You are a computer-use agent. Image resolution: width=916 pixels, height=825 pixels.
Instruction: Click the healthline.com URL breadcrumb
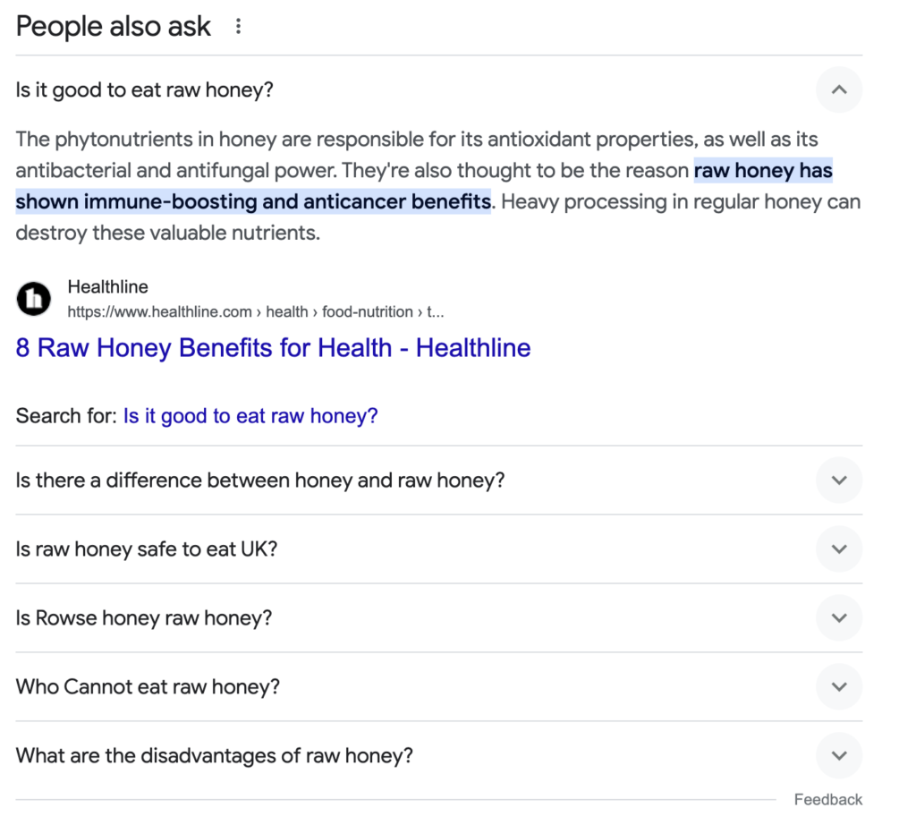[x=256, y=312]
